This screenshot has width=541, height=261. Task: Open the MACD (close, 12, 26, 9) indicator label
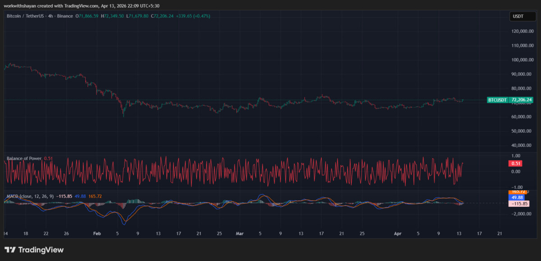[31, 196]
